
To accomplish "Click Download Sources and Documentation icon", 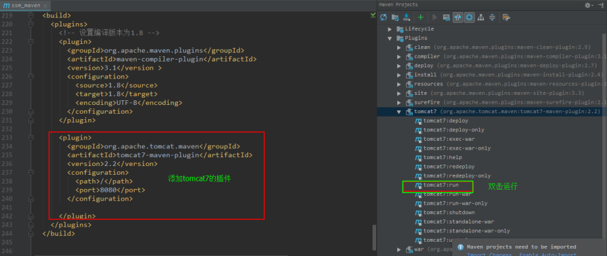I will click(x=407, y=17).
